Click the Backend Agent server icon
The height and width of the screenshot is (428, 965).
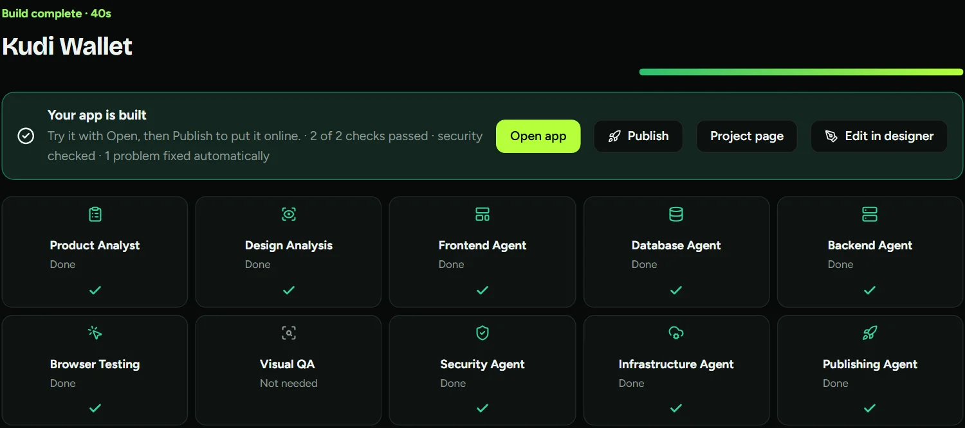870,214
